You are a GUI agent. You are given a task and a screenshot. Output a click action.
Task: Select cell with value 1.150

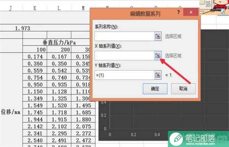tap(35, 91)
